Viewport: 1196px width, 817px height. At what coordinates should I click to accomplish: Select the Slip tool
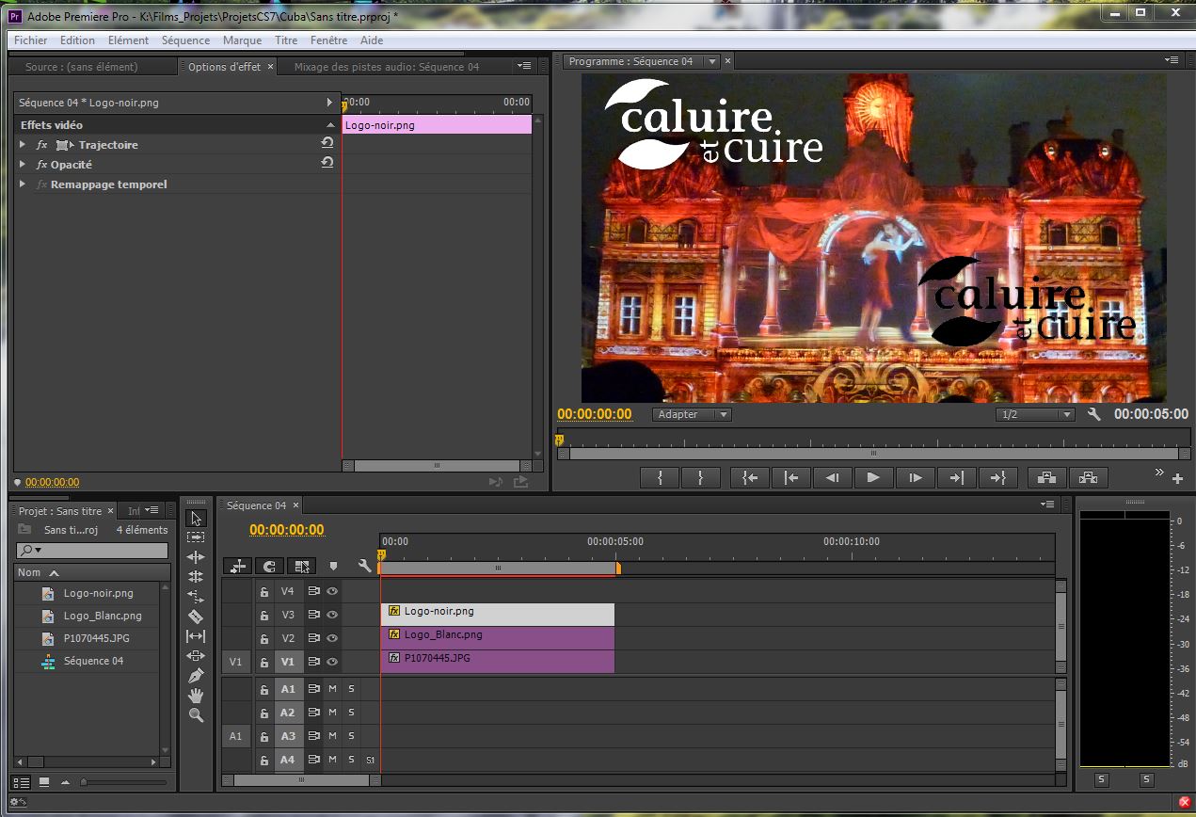click(x=196, y=636)
